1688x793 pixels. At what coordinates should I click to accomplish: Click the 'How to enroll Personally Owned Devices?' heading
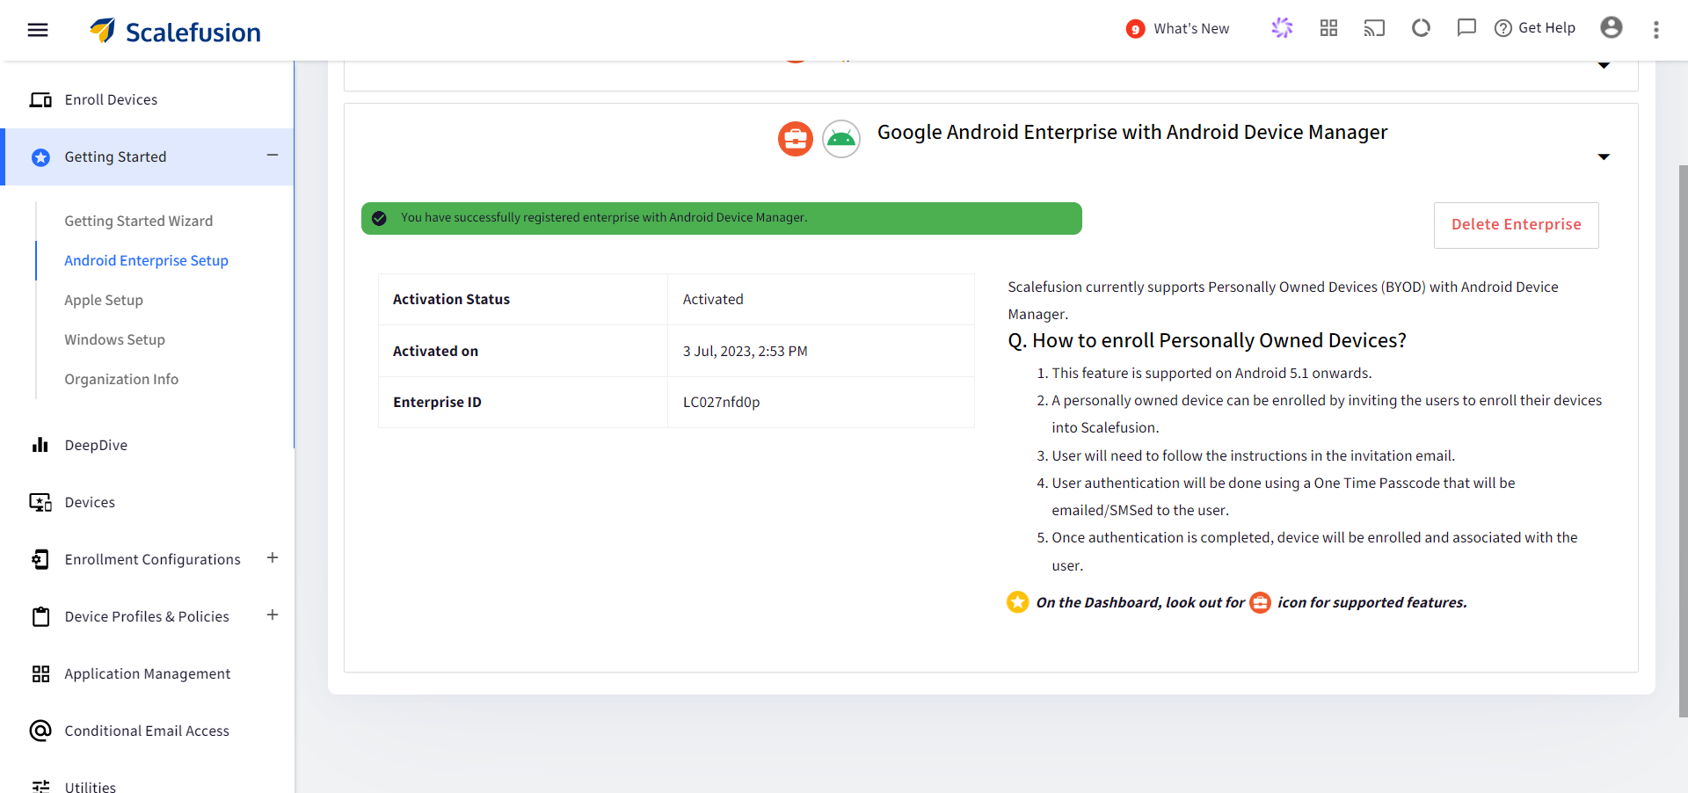1207,341
